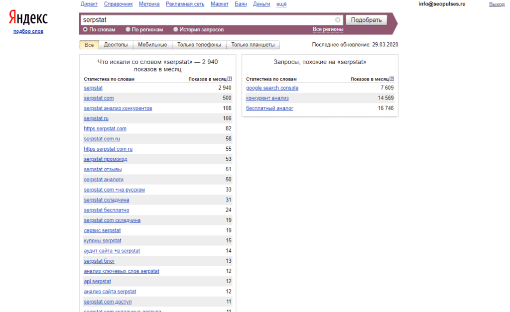Click the '14 569' impressions value
510x312 pixels.
coord(385,98)
